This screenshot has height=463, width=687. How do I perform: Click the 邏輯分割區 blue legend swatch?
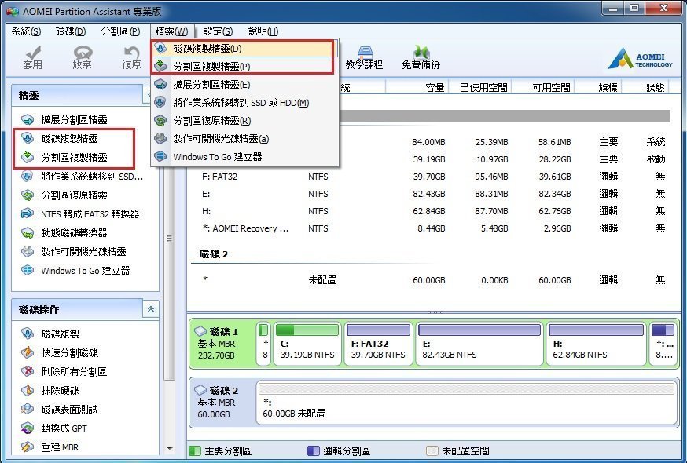click(x=314, y=450)
